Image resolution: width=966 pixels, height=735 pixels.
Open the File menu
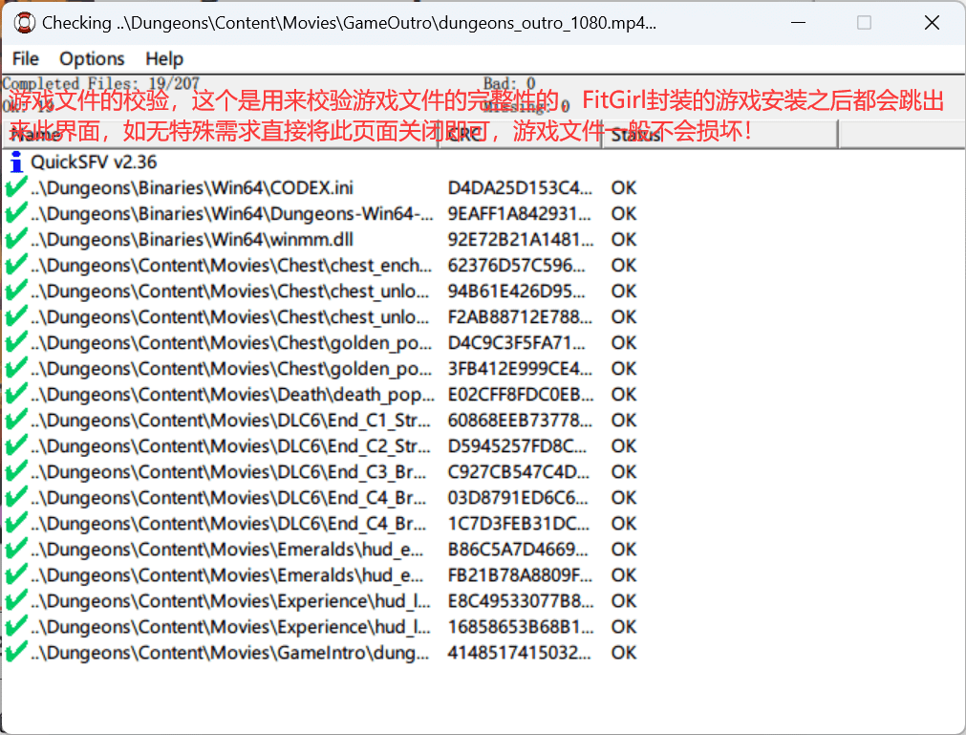coord(26,59)
